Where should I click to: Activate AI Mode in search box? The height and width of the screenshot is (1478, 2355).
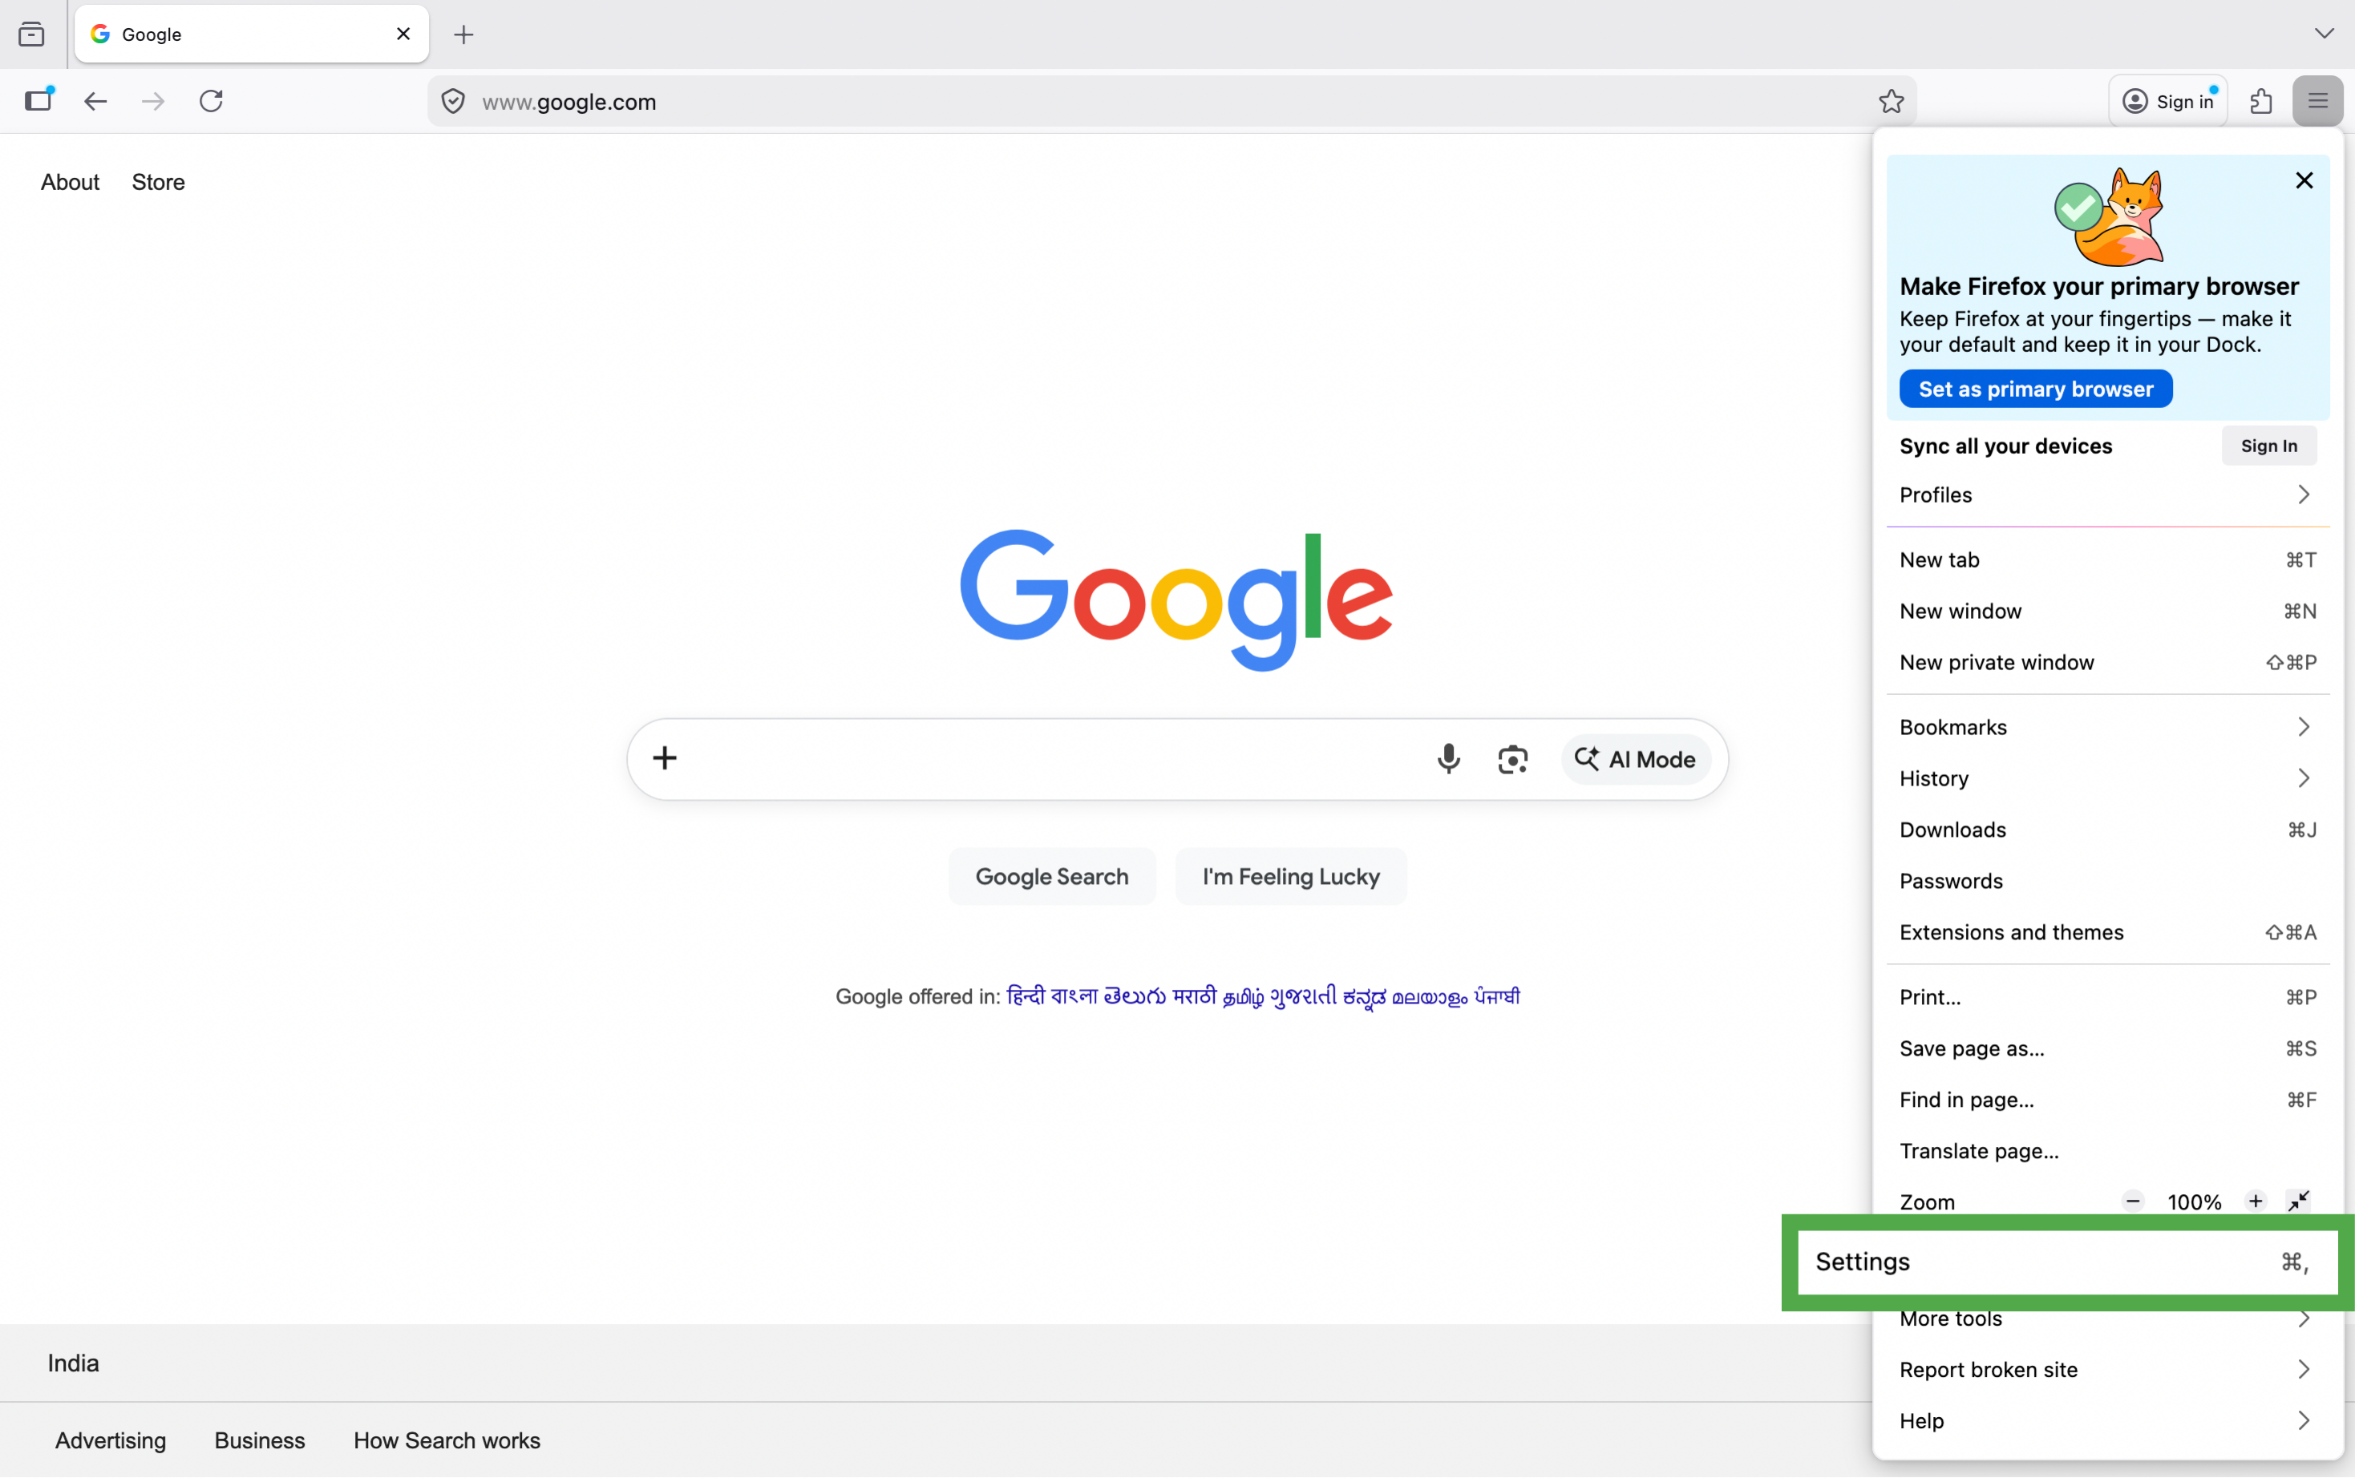pyautogui.click(x=1636, y=760)
